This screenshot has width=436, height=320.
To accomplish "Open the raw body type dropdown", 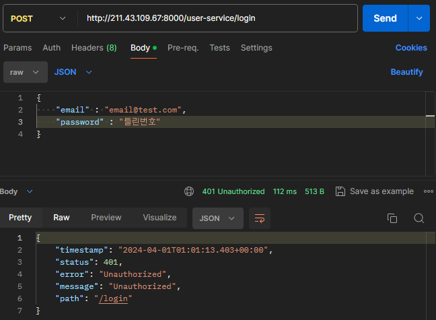I will coord(26,72).
